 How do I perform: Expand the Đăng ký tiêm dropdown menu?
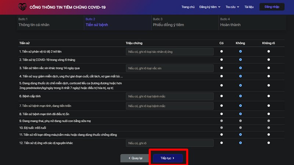[210, 7]
